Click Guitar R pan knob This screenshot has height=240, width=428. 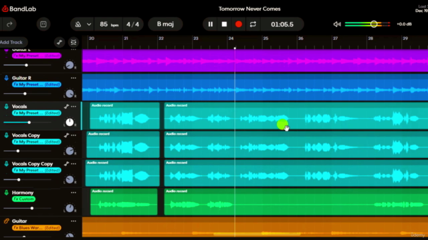pyautogui.click(x=70, y=93)
